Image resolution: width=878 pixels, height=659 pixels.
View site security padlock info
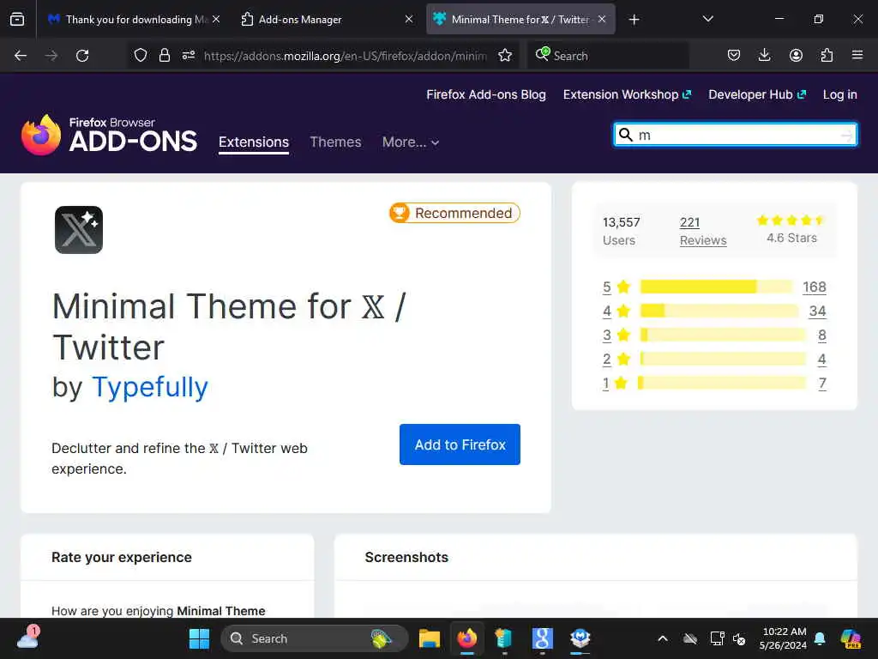(x=164, y=56)
